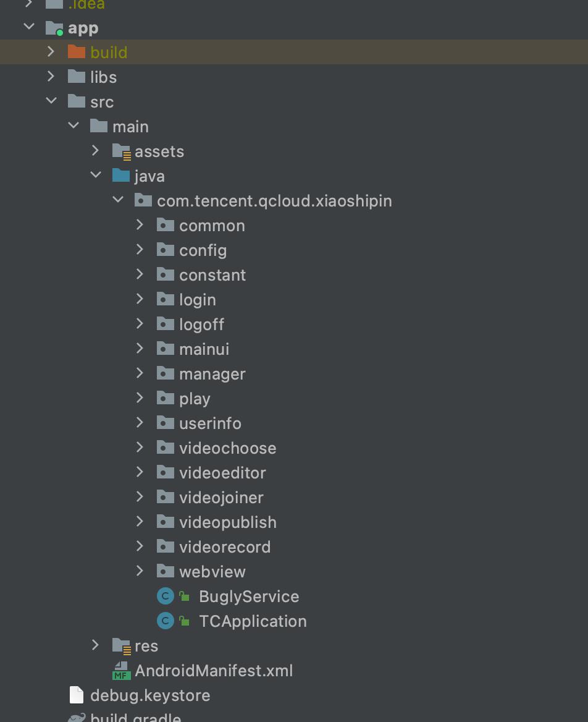Select the videoeditor package

[x=223, y=473]
